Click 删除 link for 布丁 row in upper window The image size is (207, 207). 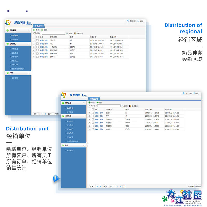point(46,44)
